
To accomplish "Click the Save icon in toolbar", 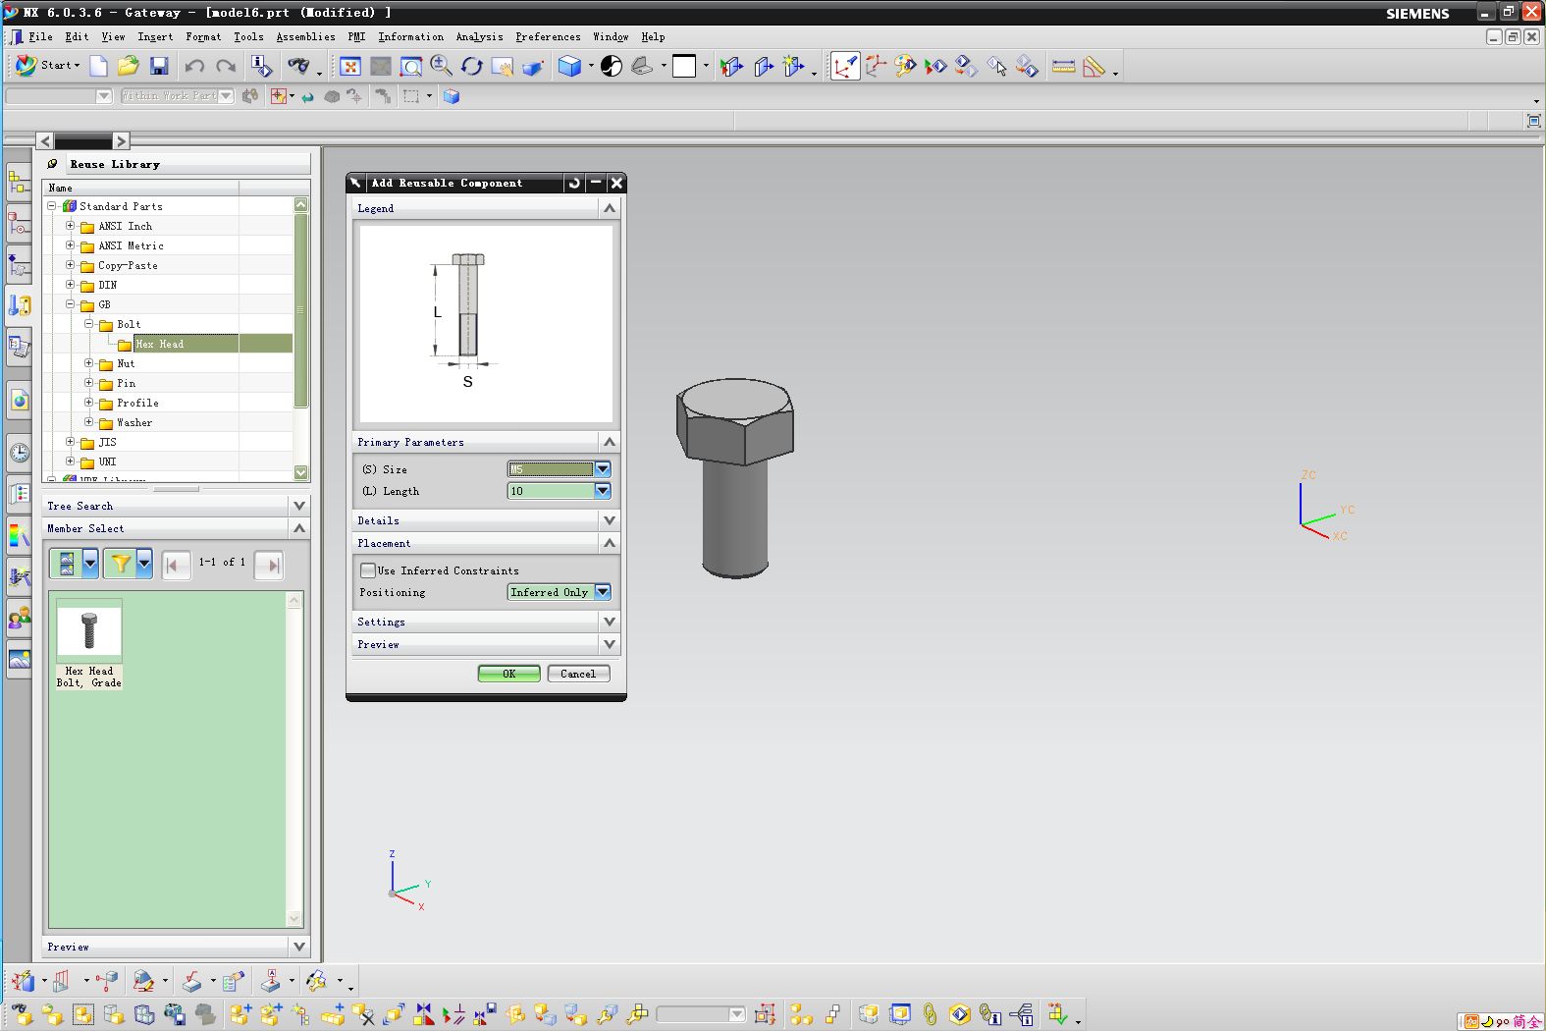I will 159,66.
